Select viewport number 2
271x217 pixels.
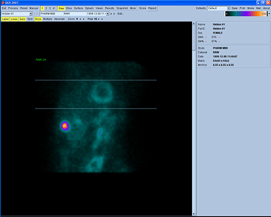coord(46,8)
